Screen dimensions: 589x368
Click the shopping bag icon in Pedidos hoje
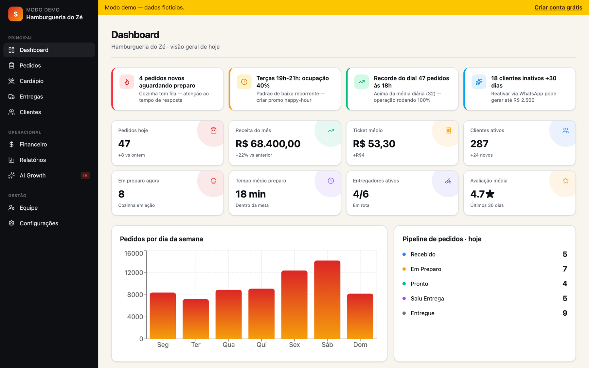213,131
